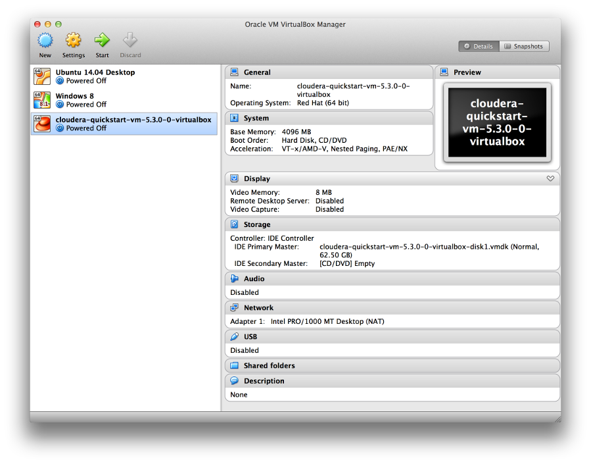591x464 pixels.
Task: Switch to the Snapshots view
Action: click(x=524, y=46)
